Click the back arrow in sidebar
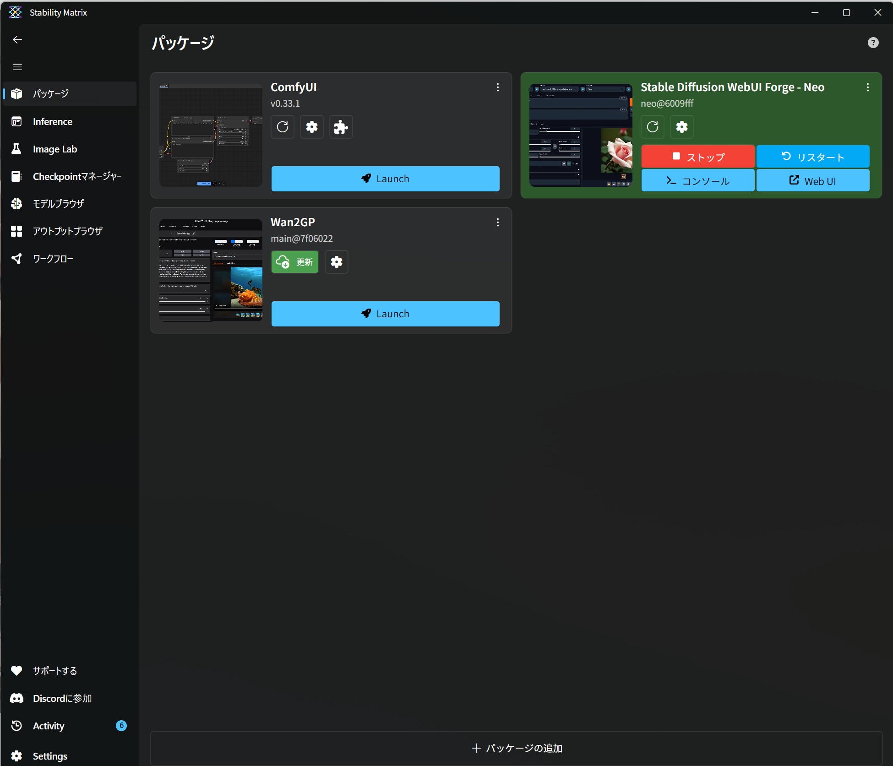The width and height of the screenshot is (893, 766). (17, 40)
